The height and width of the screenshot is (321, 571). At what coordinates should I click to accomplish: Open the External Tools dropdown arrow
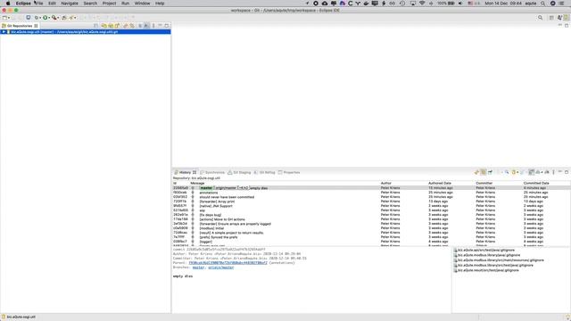[58, 18]
